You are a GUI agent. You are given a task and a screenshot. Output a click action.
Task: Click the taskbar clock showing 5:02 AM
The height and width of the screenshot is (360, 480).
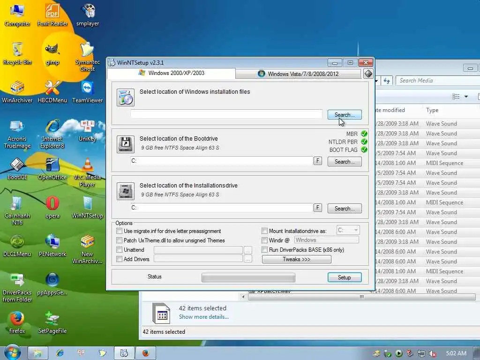[x=456, y=353]
